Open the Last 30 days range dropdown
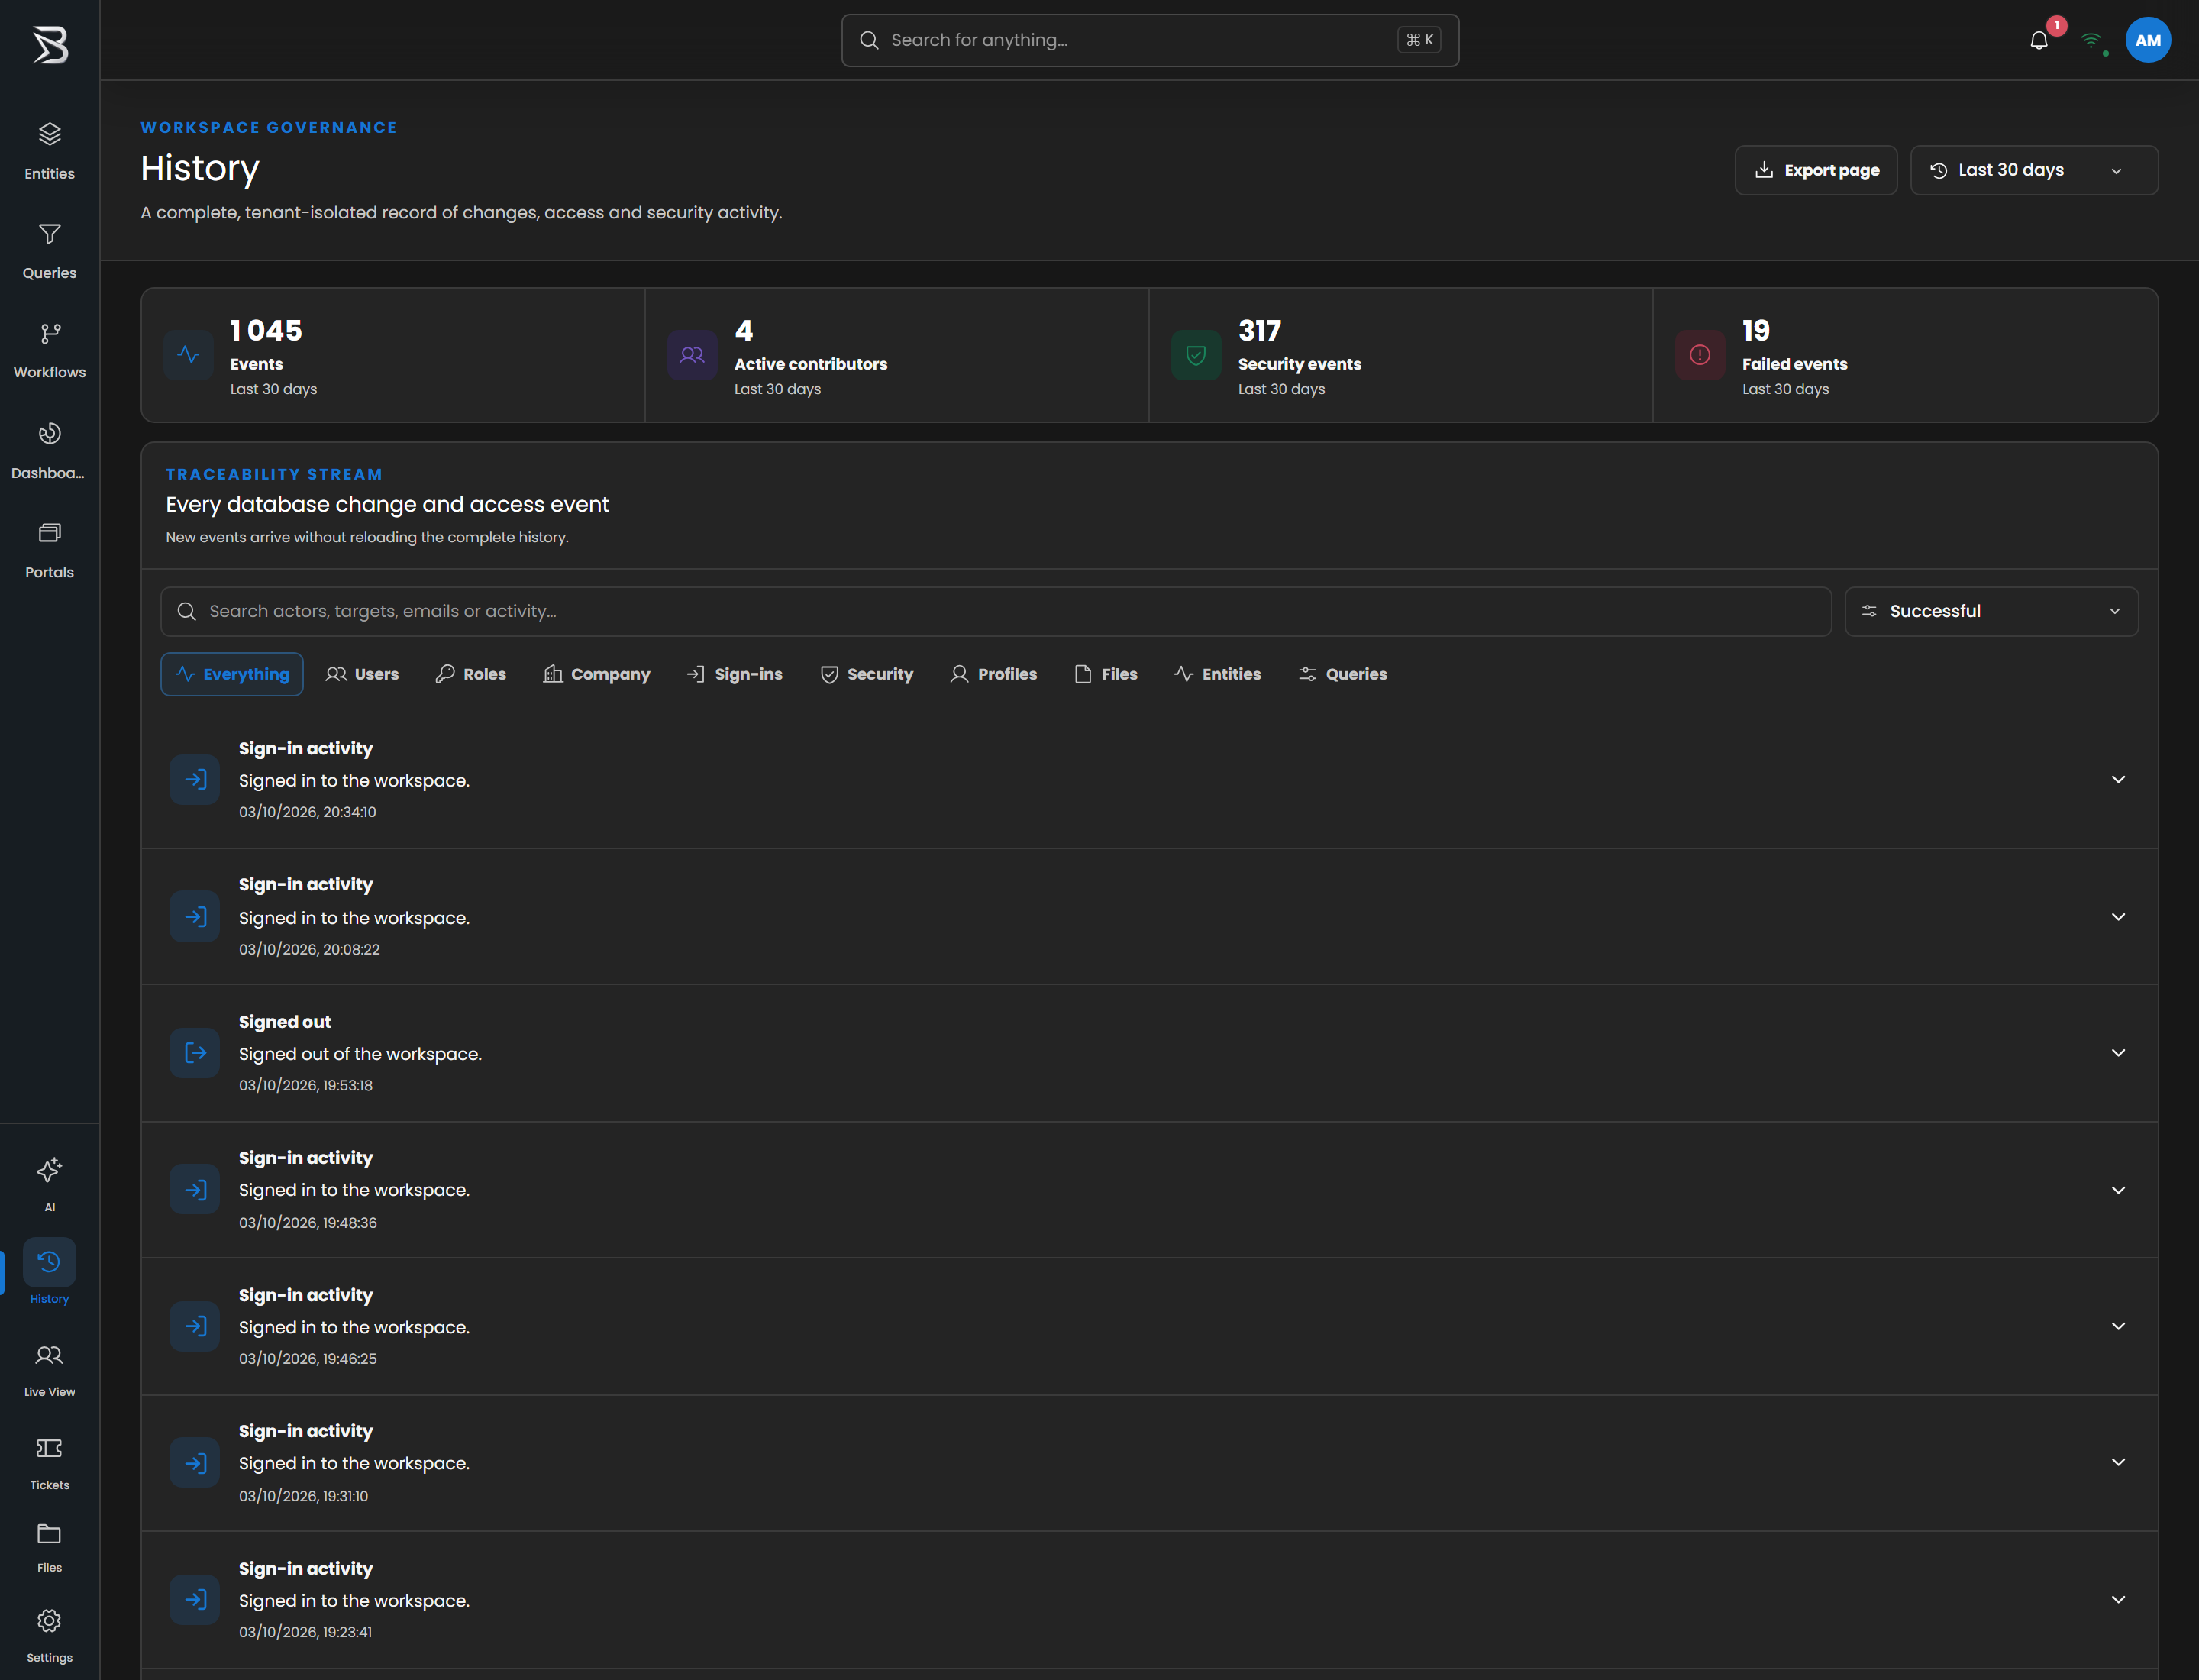Image resolution: width=2199 pixels, height=1680 pixels. click(x=2034, y=170)
